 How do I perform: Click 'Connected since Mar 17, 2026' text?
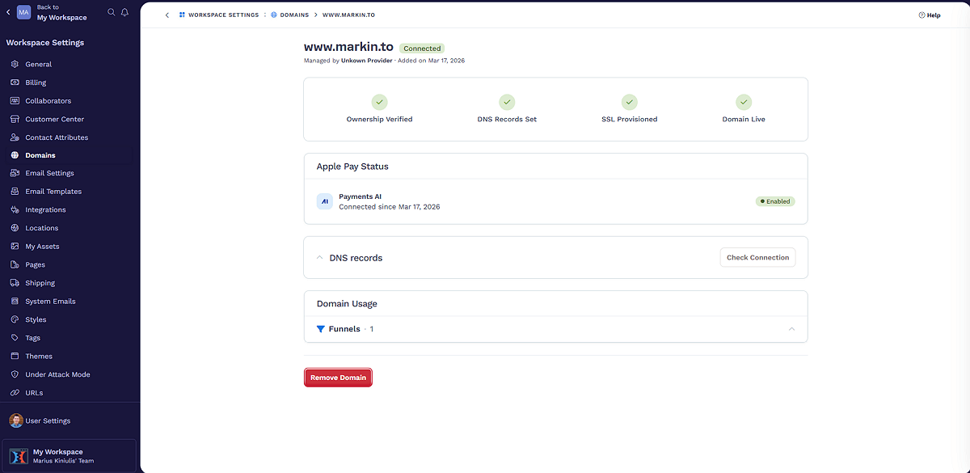pyautogui.click(x=390, y=207)
